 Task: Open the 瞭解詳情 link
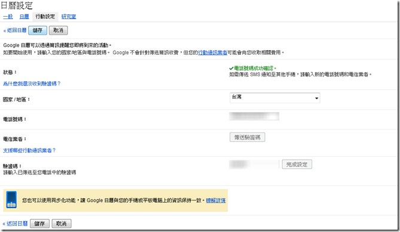[216, 200]
